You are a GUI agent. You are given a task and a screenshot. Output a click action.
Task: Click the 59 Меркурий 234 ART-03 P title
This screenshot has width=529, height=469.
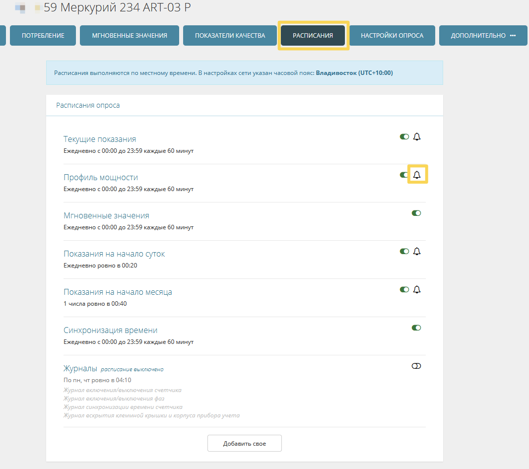(x=117, y=7)
